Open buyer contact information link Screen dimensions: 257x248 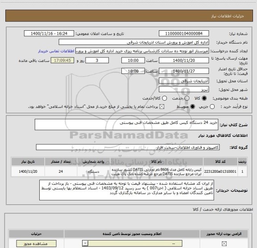pos(56,51)
